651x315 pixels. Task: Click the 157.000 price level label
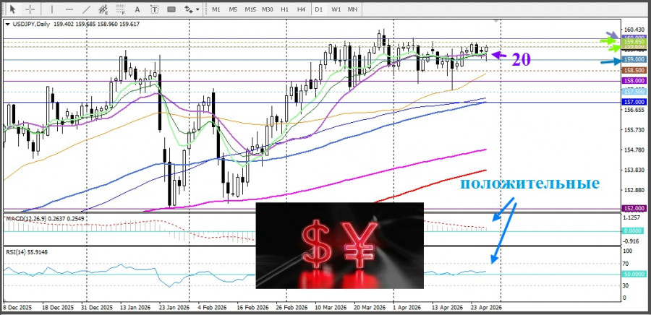click(x=634, y=102)
